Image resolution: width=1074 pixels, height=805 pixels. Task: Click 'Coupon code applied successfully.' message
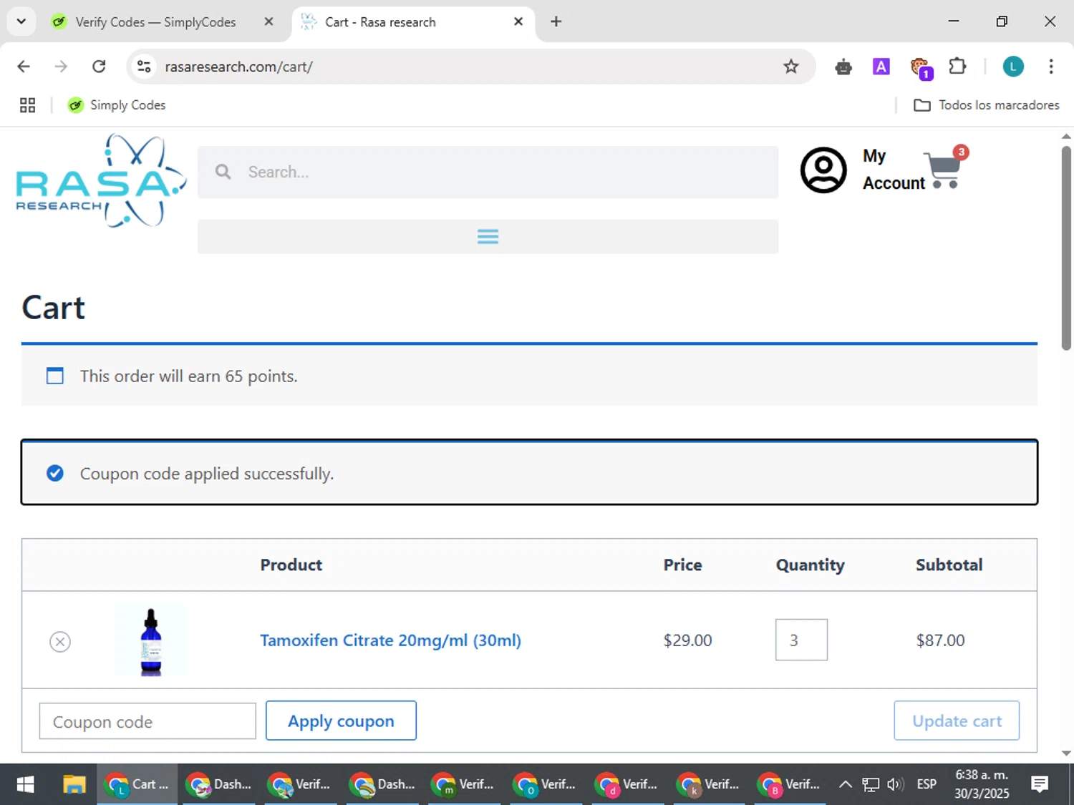coord(207,474)
